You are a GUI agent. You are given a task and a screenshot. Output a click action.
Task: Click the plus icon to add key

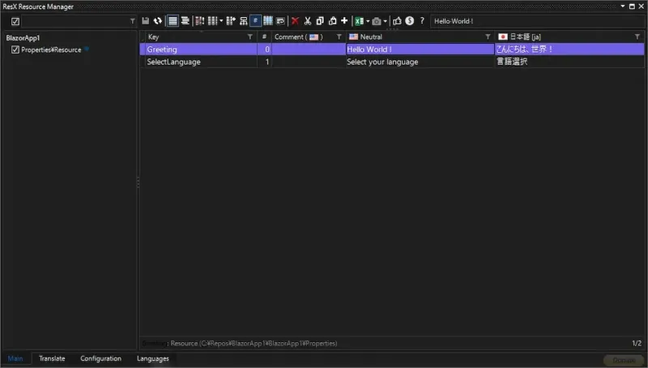click(x=344, y=21)
